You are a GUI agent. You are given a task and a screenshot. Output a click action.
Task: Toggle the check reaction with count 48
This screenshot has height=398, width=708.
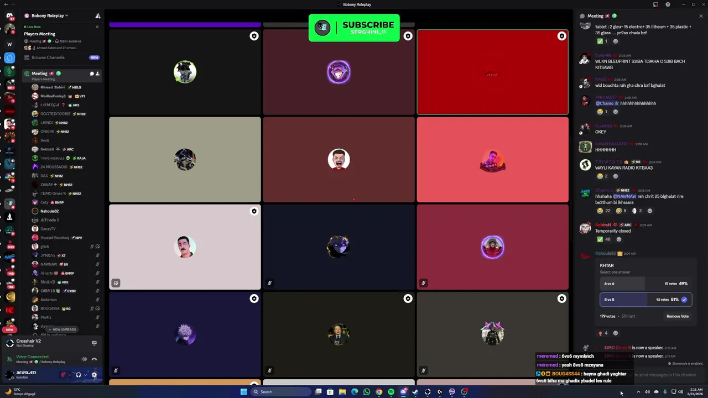[x=603, y=239]
